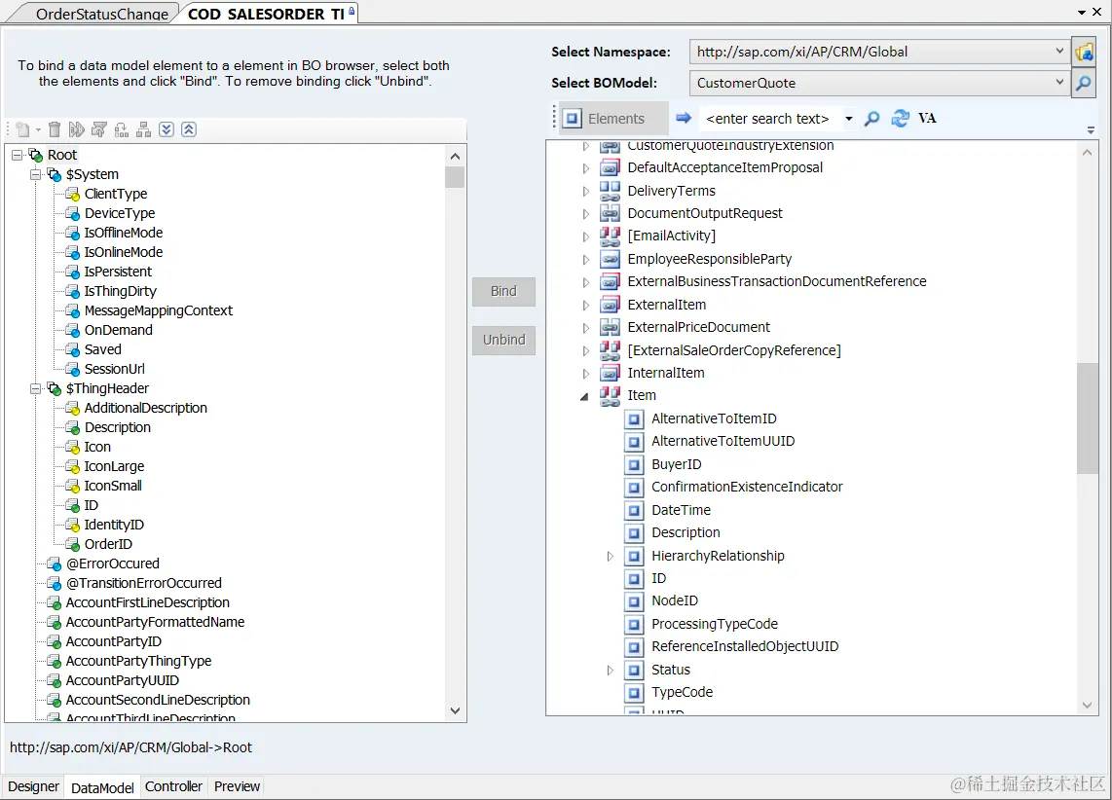Click the folder icon beside the namespace dropdown
1112x800 pixels.
pyautogui.click(x=1084, y=52)
